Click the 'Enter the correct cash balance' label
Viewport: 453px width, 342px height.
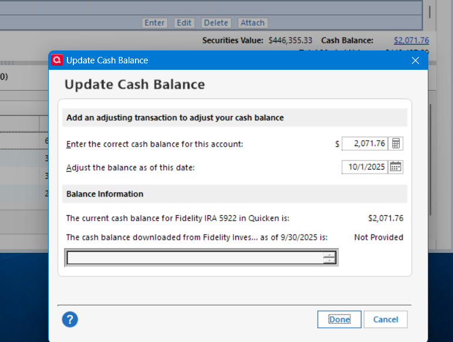pyautogui.click(x=154, y=144)
